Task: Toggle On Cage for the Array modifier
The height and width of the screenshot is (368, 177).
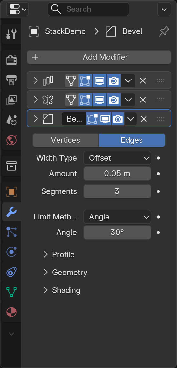Action: 71,81
